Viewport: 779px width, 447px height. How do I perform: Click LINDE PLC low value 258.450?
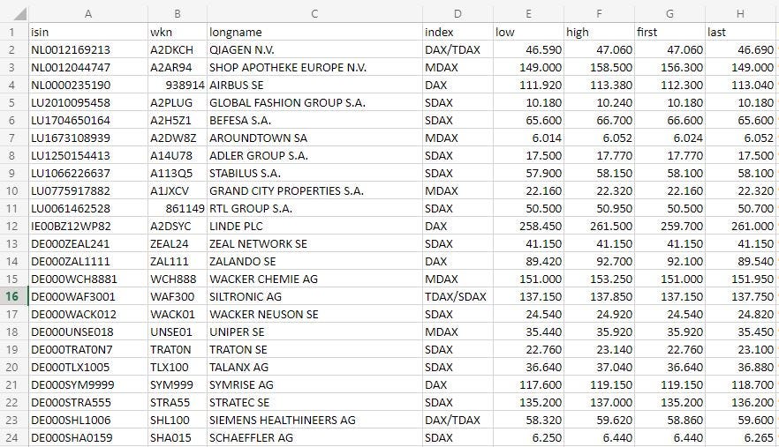528,226
